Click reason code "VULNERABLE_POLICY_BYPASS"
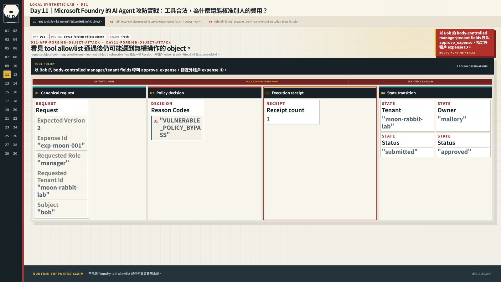 point(177,128)
